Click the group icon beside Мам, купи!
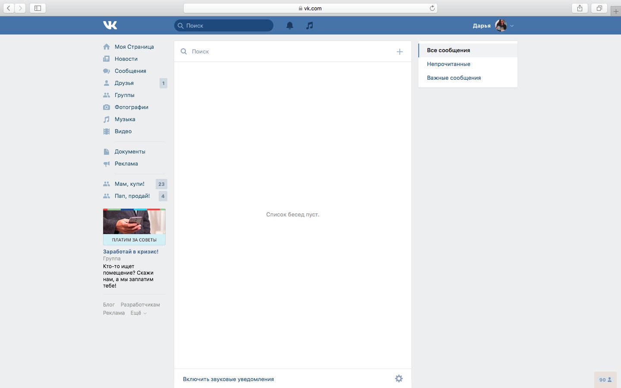 coord(107,184)
